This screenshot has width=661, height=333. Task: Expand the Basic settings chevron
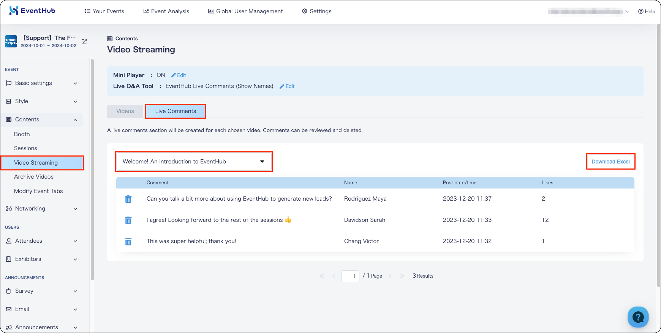(x=75, y=83)
